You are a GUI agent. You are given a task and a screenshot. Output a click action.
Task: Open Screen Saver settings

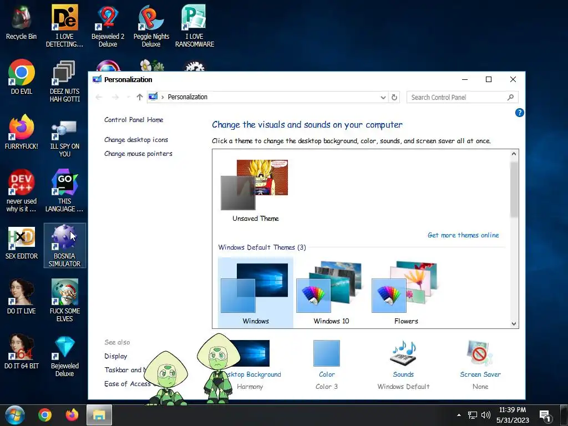pos(480,365)
